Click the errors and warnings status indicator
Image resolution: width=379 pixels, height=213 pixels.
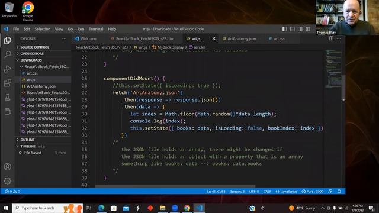tap(12, 192)
